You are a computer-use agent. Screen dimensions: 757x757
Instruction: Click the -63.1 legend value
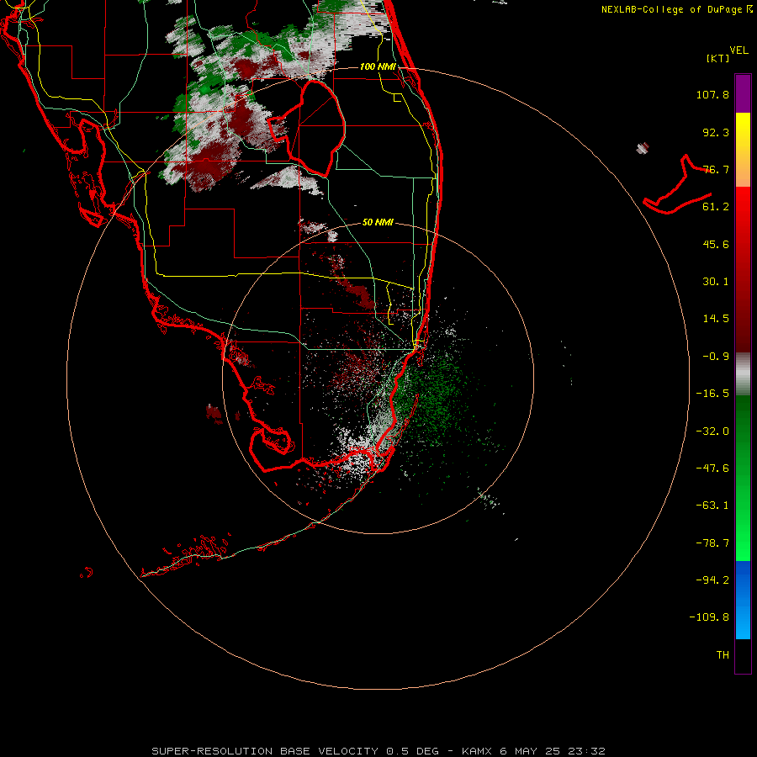[712, 506]
